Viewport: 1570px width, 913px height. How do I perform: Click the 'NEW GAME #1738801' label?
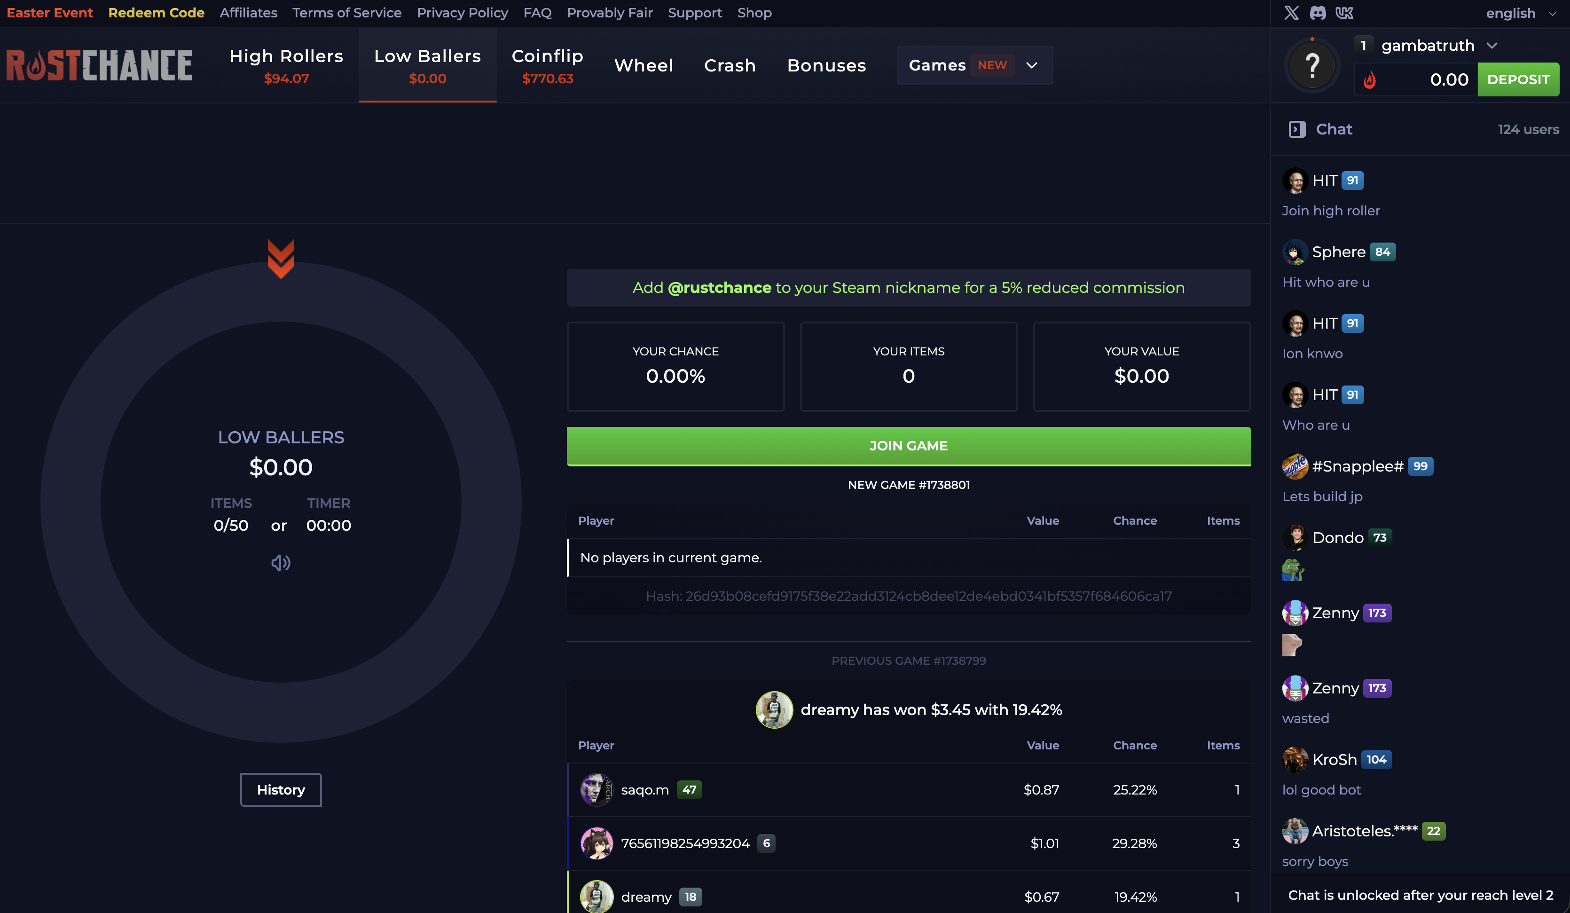tap(908, 485)
